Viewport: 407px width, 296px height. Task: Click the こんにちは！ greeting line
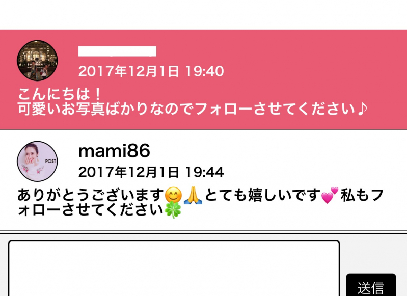pos(60,94)
